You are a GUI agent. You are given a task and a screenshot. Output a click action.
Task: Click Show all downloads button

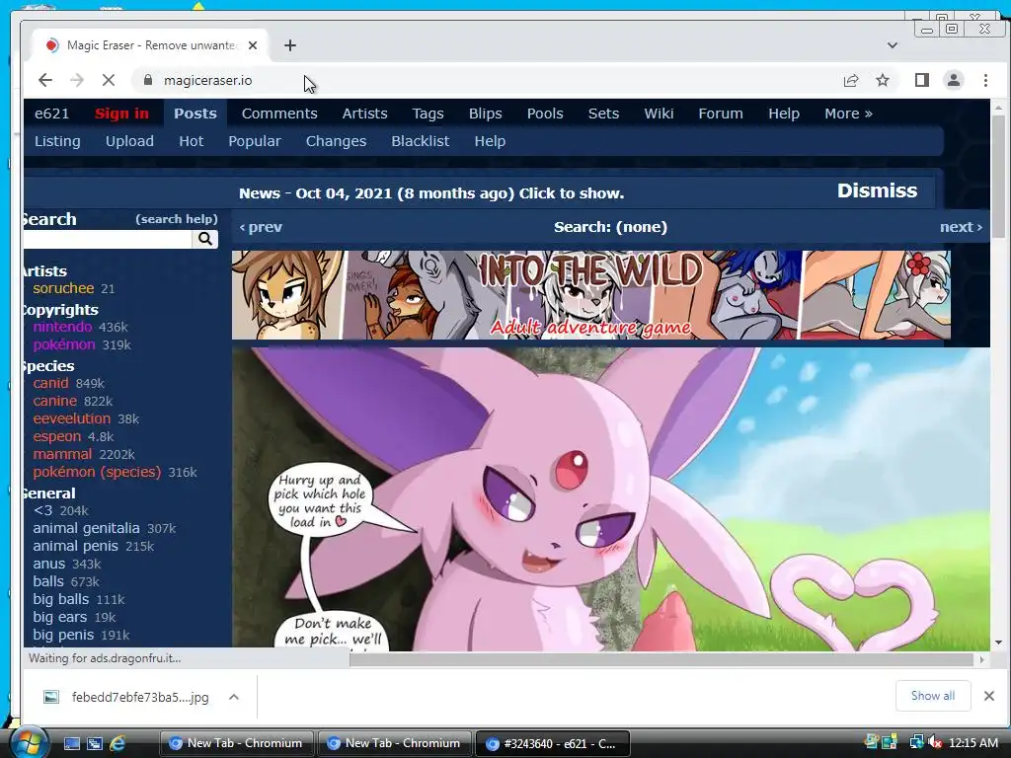click(x=932, y=696)
